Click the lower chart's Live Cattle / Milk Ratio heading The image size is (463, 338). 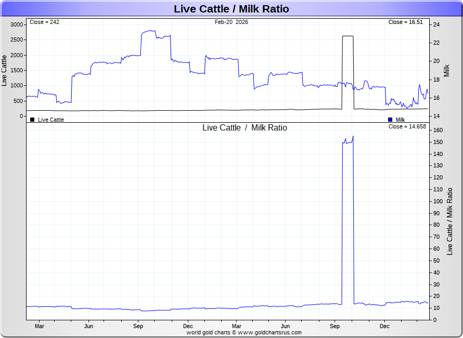point(245,127)
